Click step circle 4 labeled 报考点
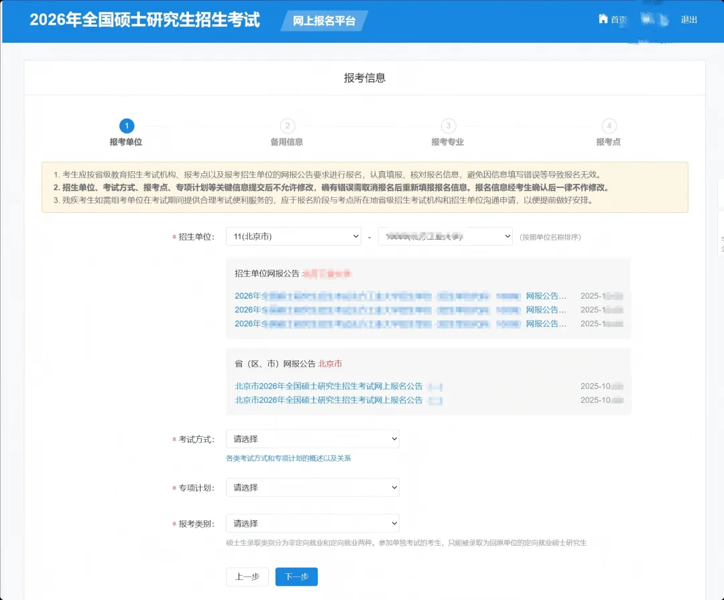Image resolution: width=724 pixels, height=600 pixels. [x=609, y=126]
